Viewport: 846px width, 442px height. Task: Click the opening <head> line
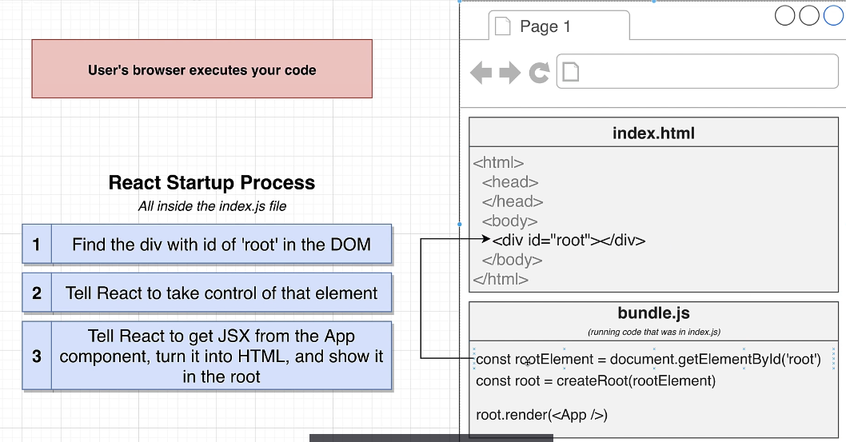pos(510,182)
